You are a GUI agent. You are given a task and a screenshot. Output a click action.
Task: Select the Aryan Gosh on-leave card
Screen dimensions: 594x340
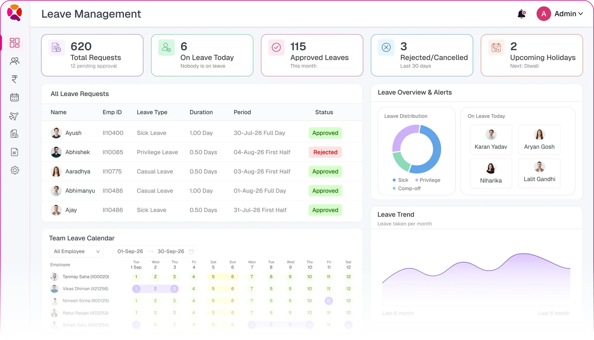539,140
